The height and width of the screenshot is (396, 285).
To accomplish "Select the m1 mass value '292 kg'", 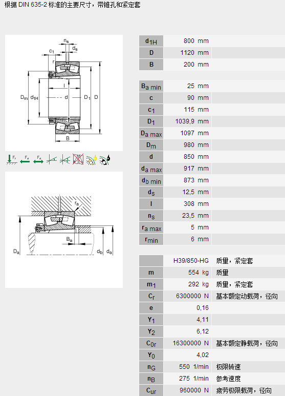I will [198, 284].
